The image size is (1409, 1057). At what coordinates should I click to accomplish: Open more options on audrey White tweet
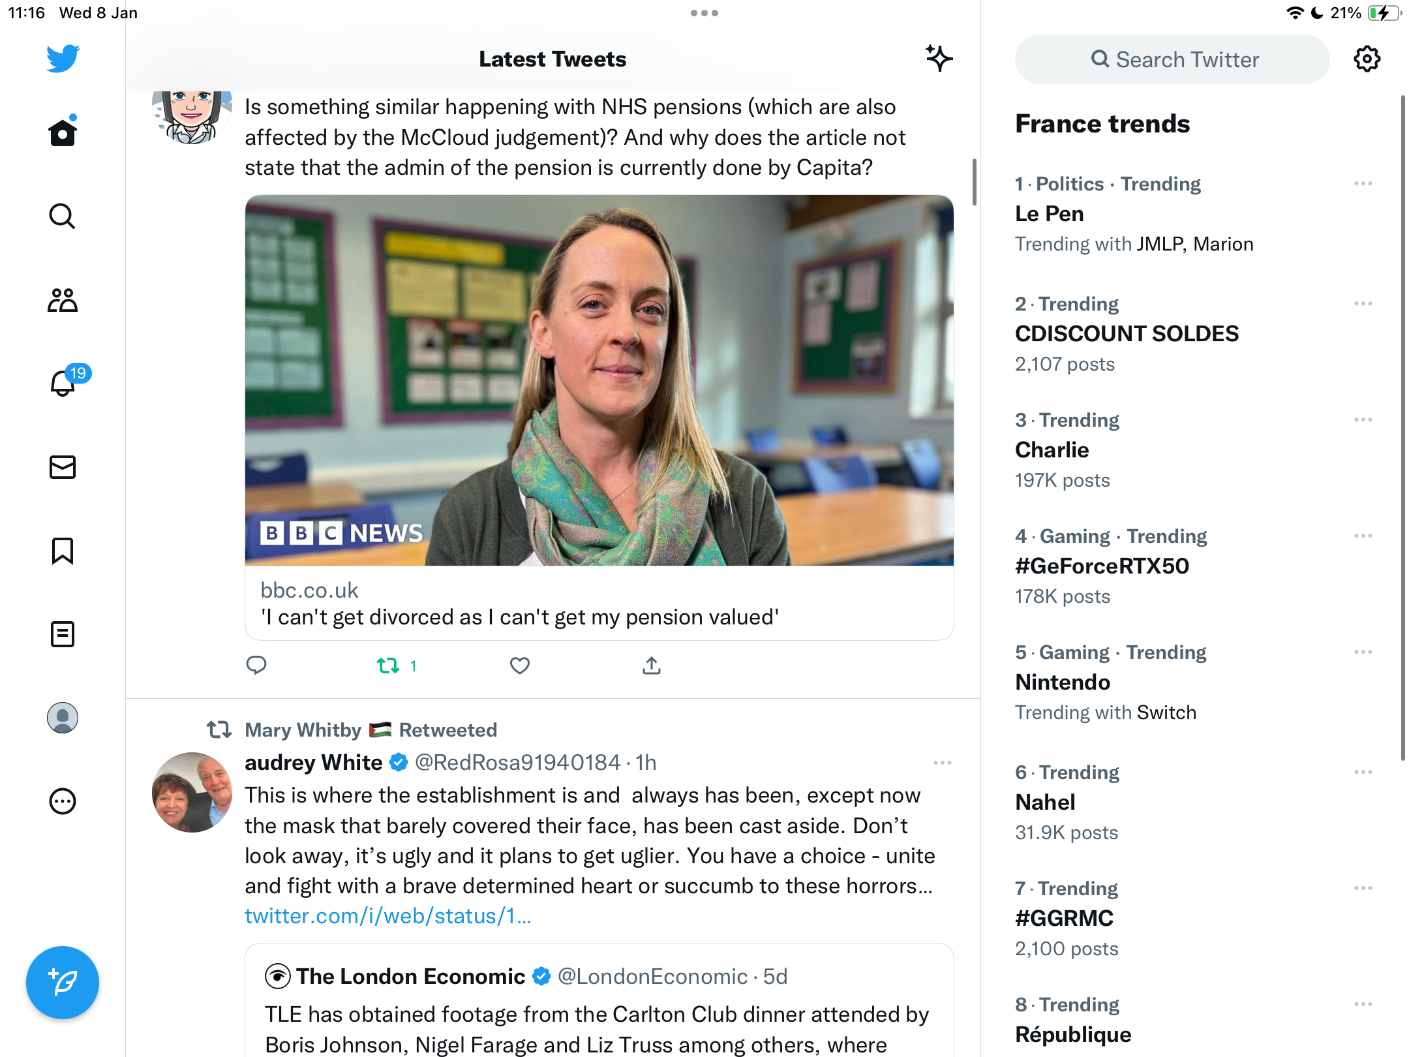(x=942, y=763)
